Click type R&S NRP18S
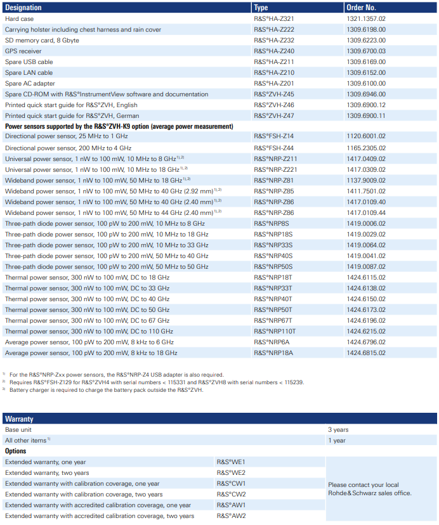Screen dimensions: 439x525 pyautogui.click(x=273, y=234)
